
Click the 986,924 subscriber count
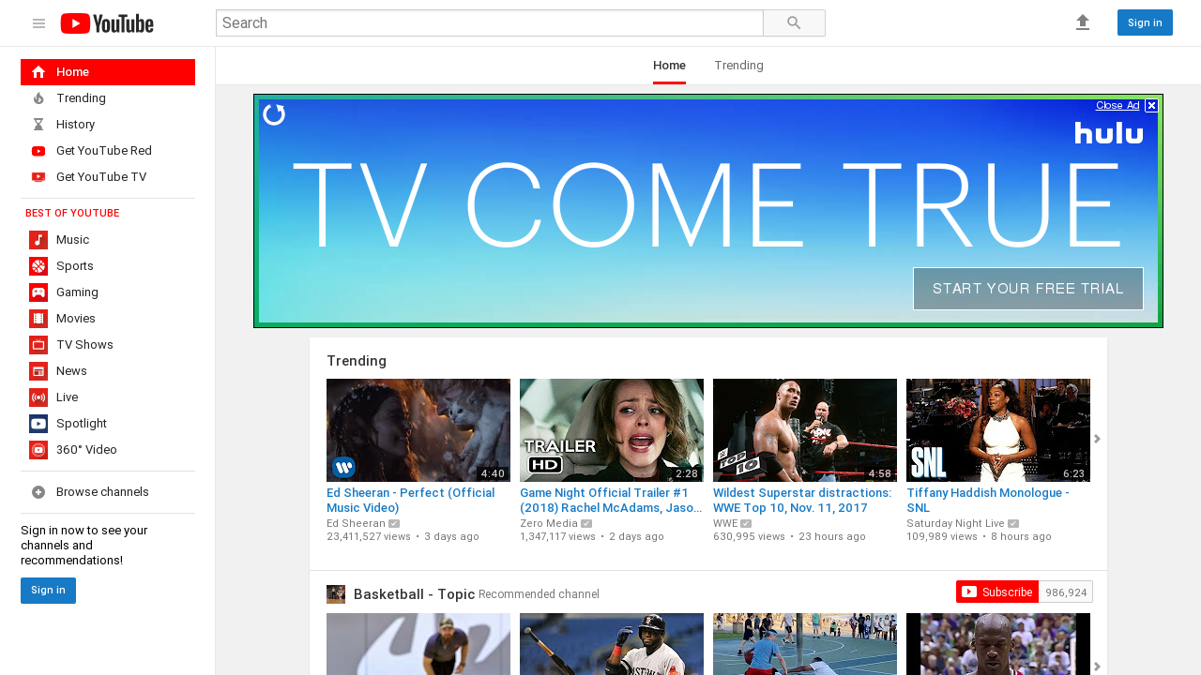[1066, 592]
